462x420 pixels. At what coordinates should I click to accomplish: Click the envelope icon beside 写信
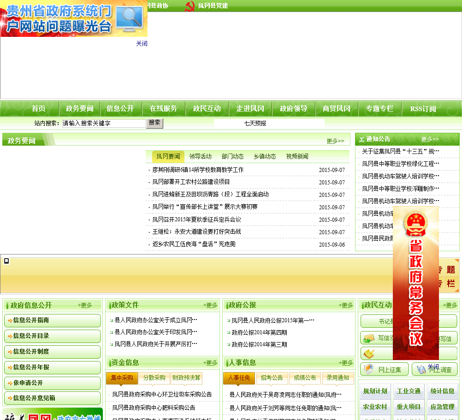coord(368,338)
